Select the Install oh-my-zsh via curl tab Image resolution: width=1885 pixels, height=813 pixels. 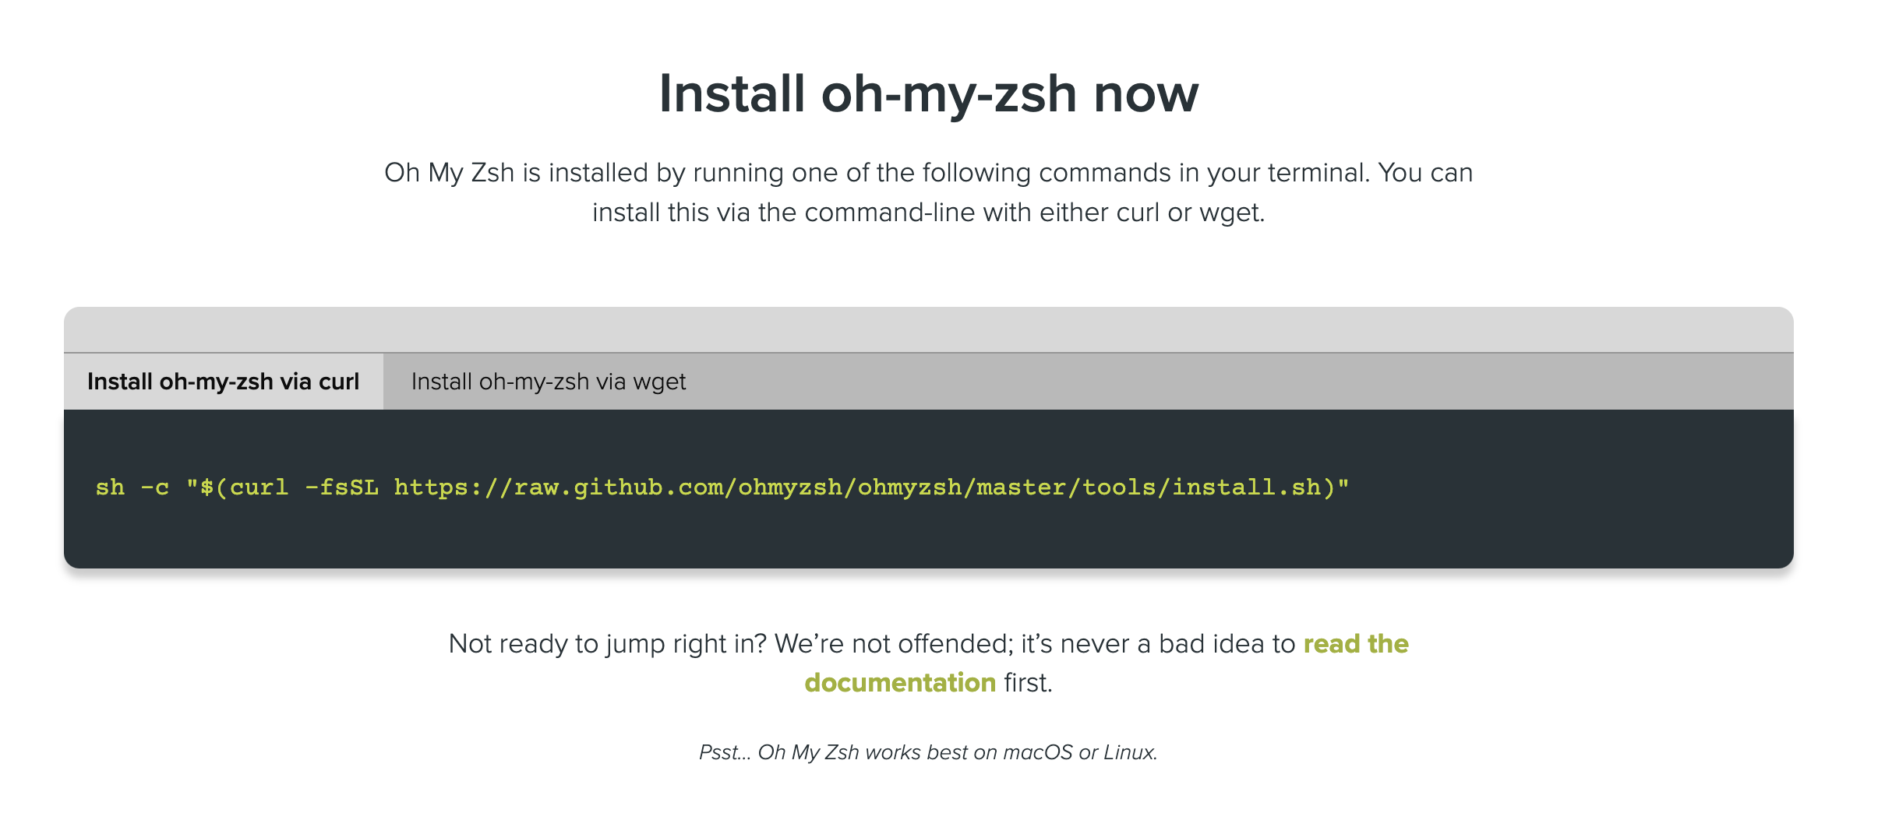pos(223,382)
